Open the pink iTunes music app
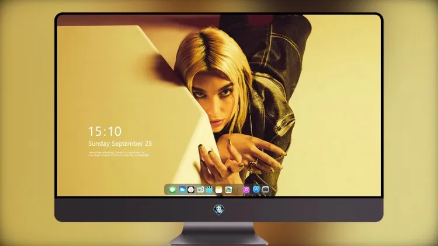The width and height of the screenshot is (438, 246). tap(246, 189)
